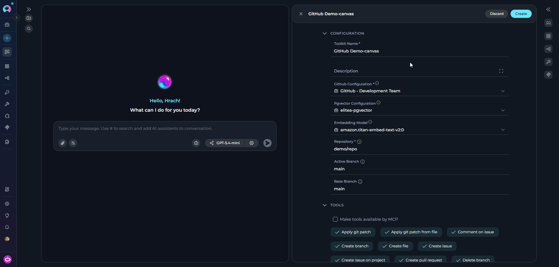Open the note-with-pencil icon in the lower left sidebar
This screenshot has height=267, width=559.
pos(7,189)
